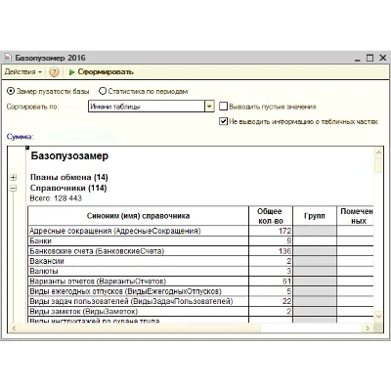Click Планы обмена (14) heading

pyautogui.click(x=69, y=177)
